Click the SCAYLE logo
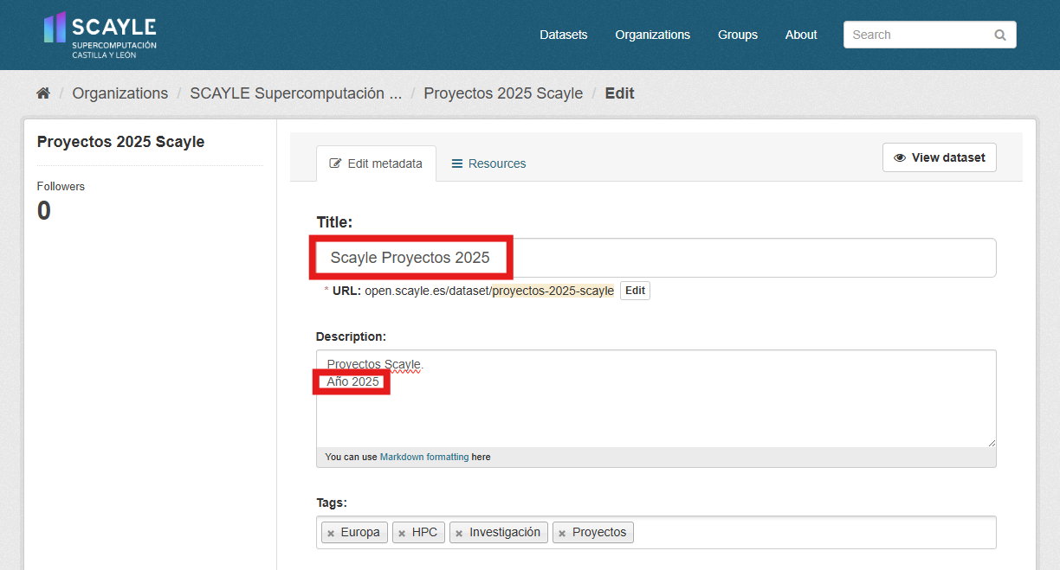This screenshot has width=1060, height=570. point(100,35)
